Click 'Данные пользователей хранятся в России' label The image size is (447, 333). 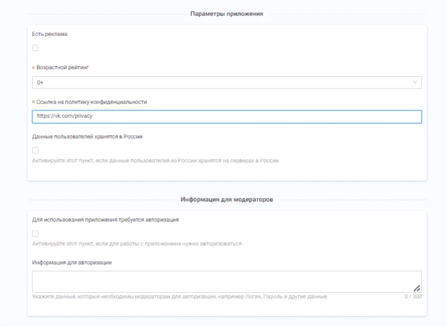[87, 136]
